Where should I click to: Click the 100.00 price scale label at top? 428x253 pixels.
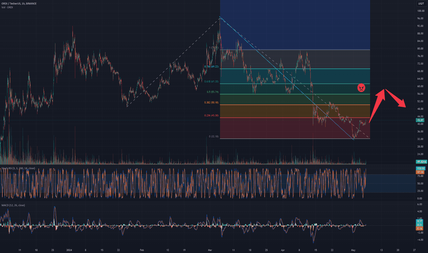(421, 11)
